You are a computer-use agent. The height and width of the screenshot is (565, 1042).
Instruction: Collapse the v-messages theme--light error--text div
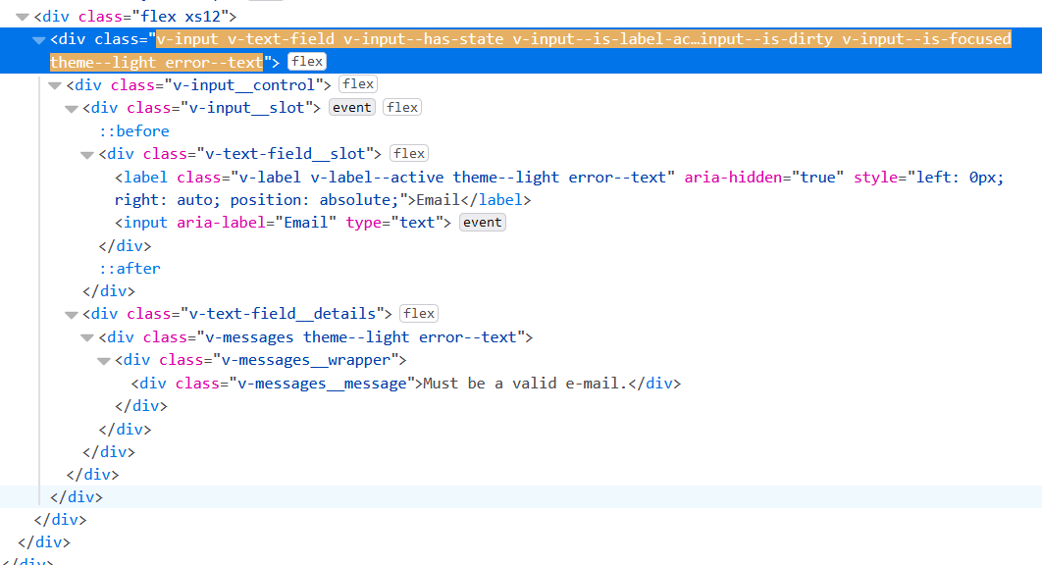click(x=86, y=336)
